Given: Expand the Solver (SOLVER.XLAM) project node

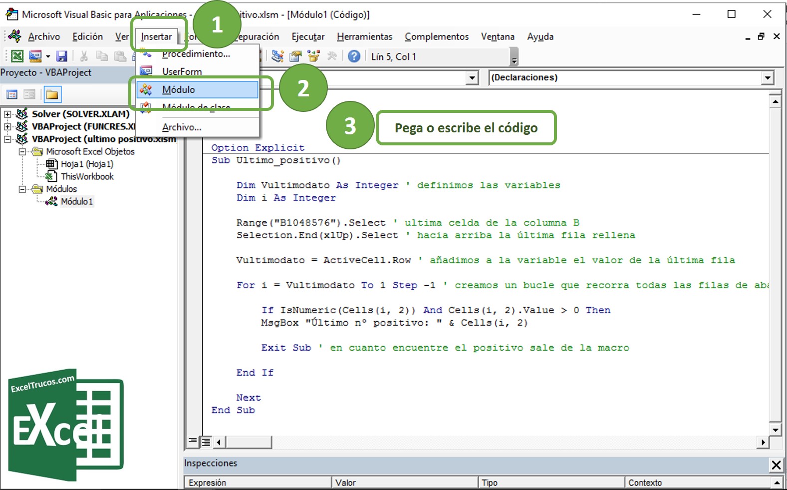Looking at the screenshot, I should point(7,114).
